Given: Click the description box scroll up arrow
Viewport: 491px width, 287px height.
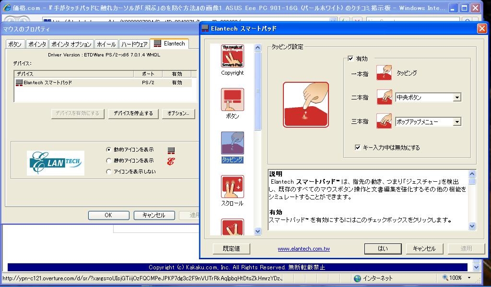Looking at the screenshot, I should [472, 174].
